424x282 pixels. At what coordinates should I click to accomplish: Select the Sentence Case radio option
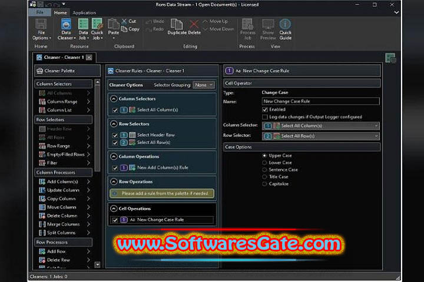click(264, 170)
